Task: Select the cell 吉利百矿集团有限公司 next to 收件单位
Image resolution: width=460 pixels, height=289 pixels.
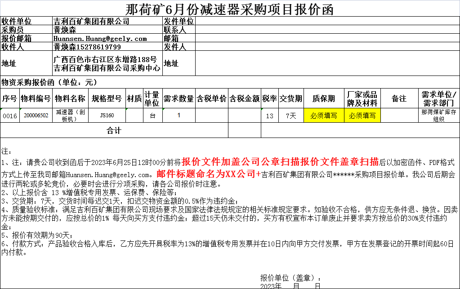Action: point(107,21)
